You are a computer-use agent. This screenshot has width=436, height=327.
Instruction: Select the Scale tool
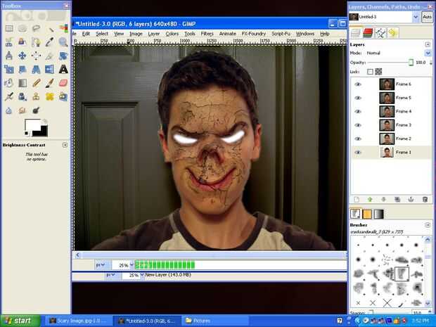pos(9,69)
